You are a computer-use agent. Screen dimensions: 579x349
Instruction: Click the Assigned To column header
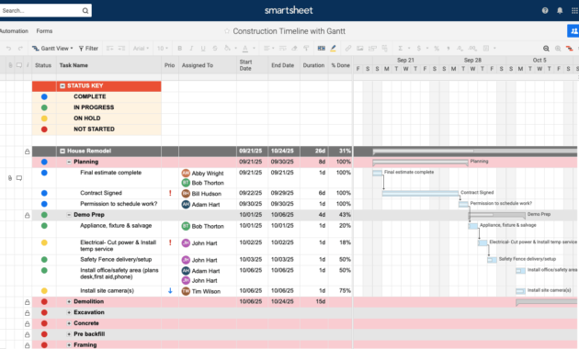[x=208, y=65]
